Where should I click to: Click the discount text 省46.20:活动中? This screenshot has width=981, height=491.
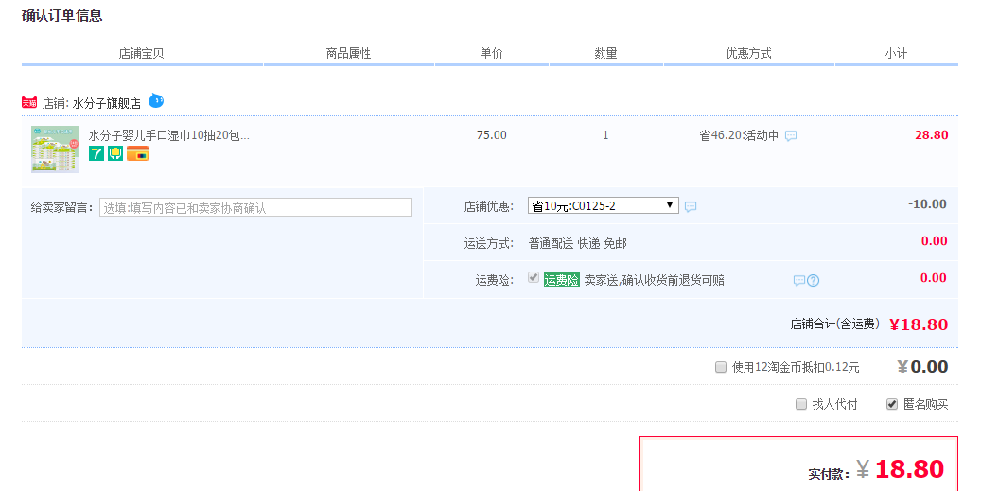click(739, 135)
